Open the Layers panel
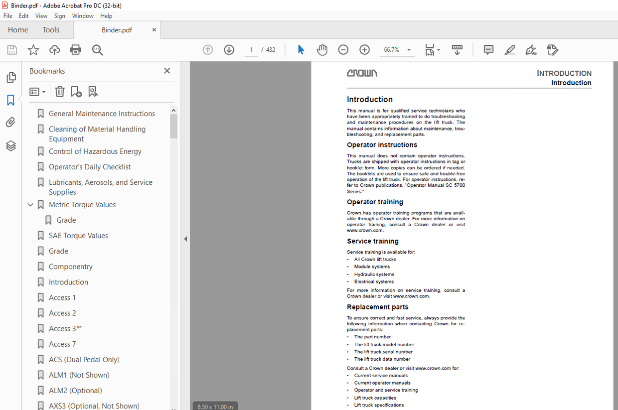This screenshot has height=410, width=618. pos(10,146)
